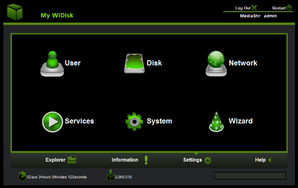Click the empty status bar field
Screen dimensions: 298x188
[250, 176]
